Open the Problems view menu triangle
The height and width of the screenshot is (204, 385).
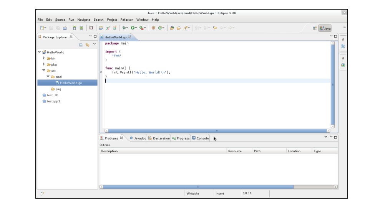point(326,137)
